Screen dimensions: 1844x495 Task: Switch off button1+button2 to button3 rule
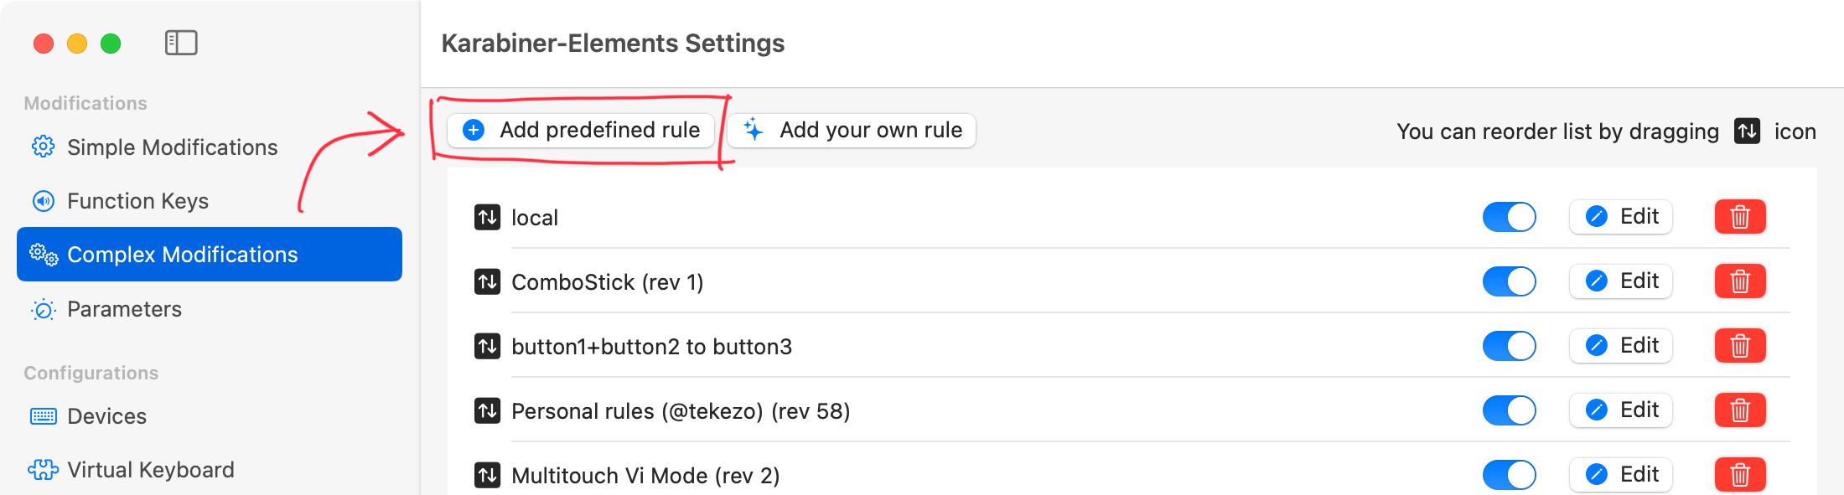click(1510, 346)
